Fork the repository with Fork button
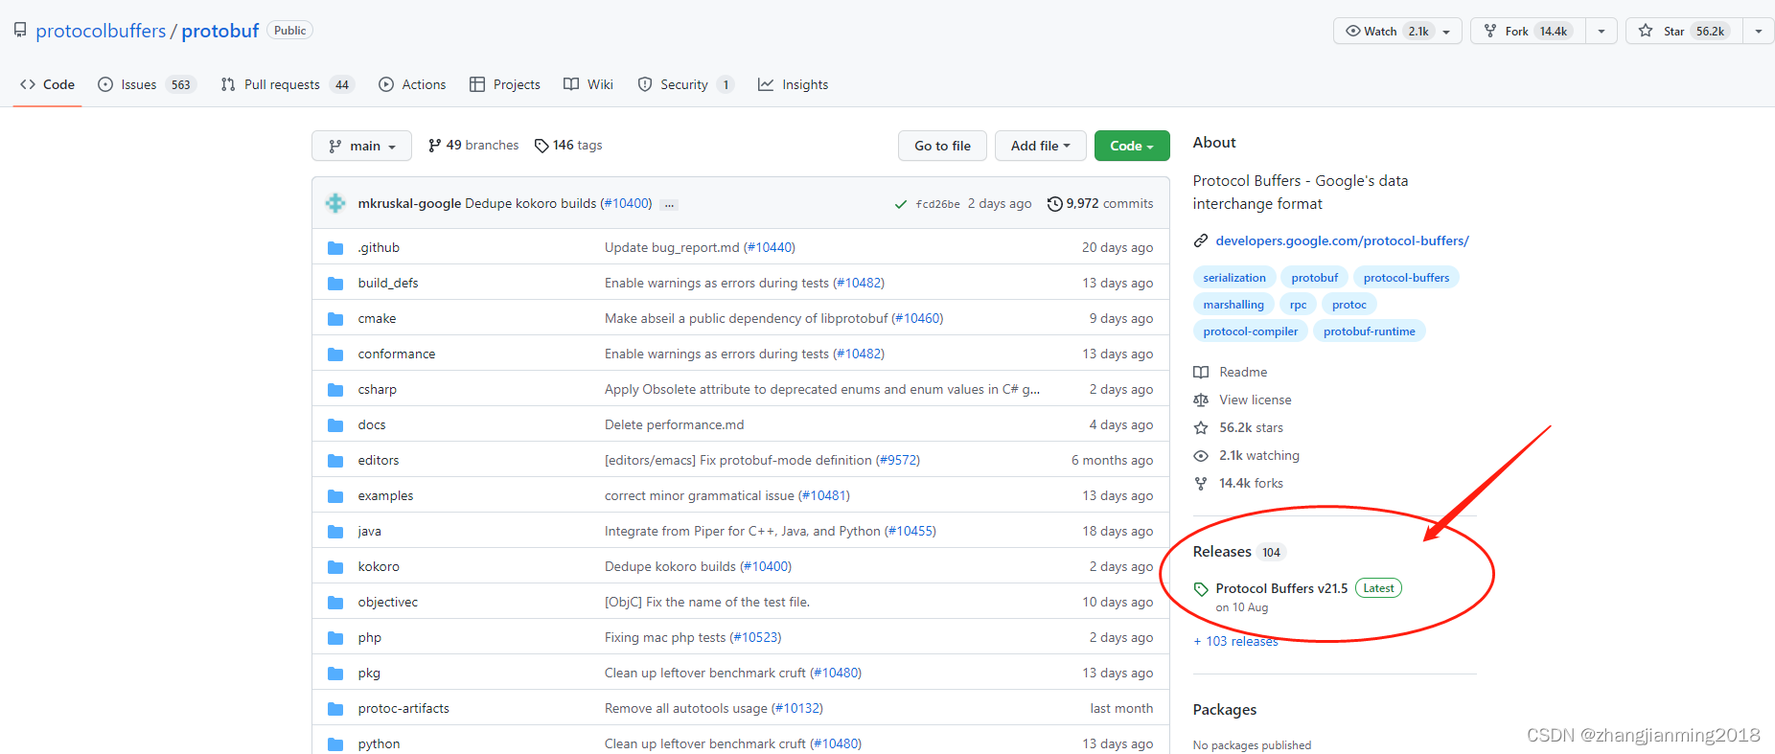 pos(1529,31)
